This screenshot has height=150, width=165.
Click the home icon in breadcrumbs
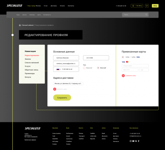(x=20, y=25)
